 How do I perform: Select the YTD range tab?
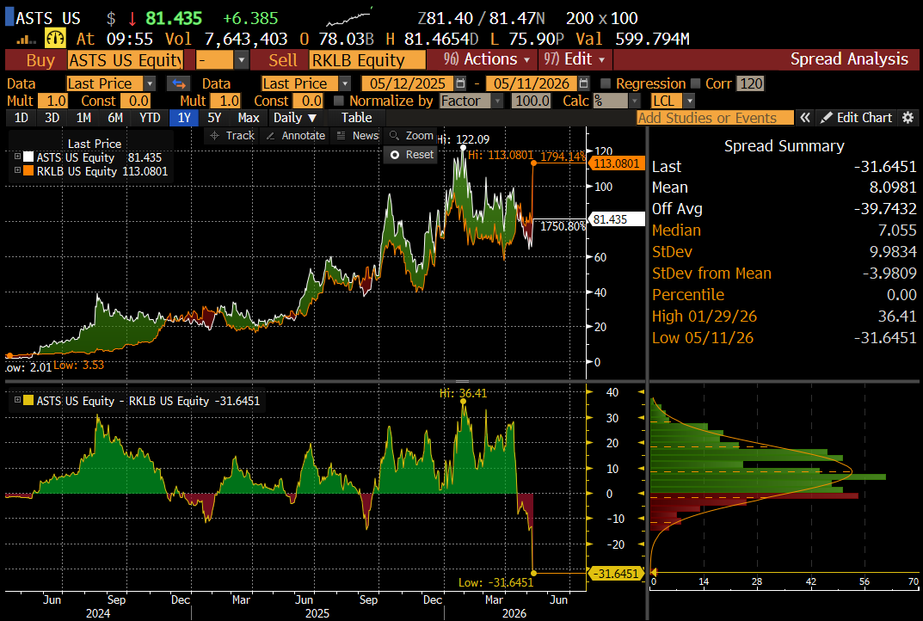tap(150, 118)
